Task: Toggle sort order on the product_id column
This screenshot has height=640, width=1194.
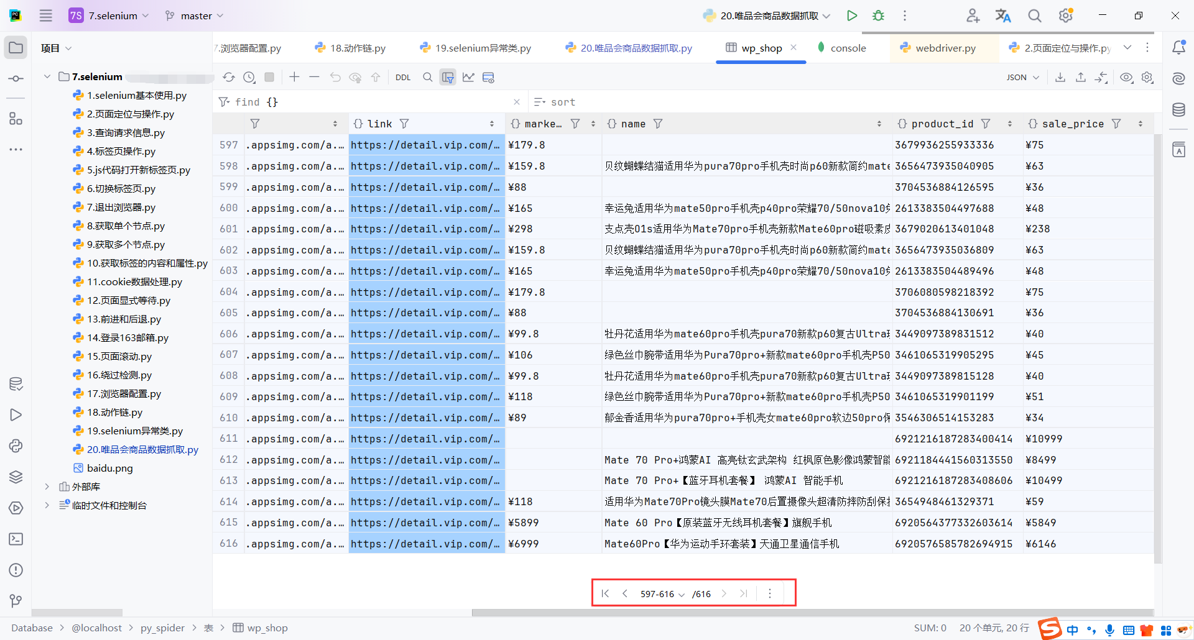Action: coord(1010,124)
